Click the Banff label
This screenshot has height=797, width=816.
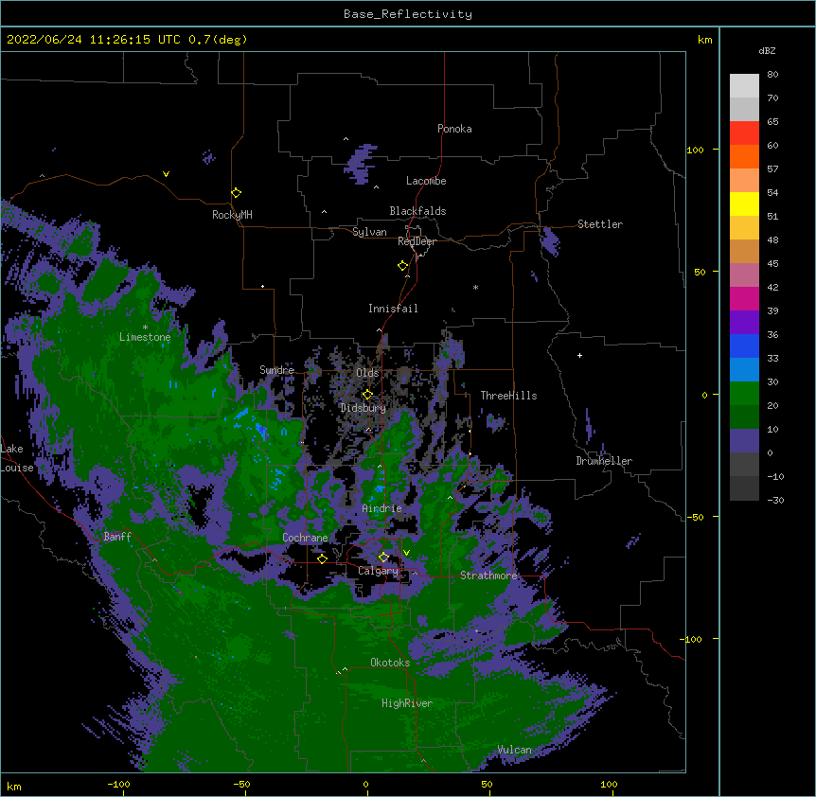tap(117, 537)
